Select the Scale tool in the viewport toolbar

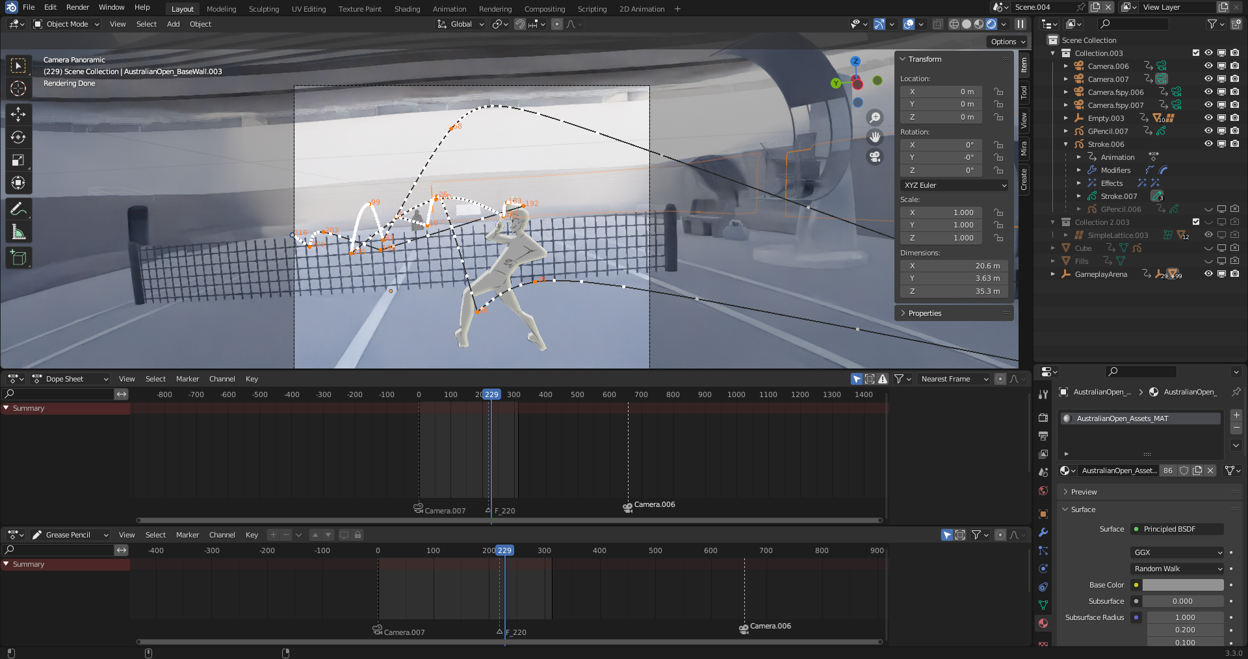18,161
